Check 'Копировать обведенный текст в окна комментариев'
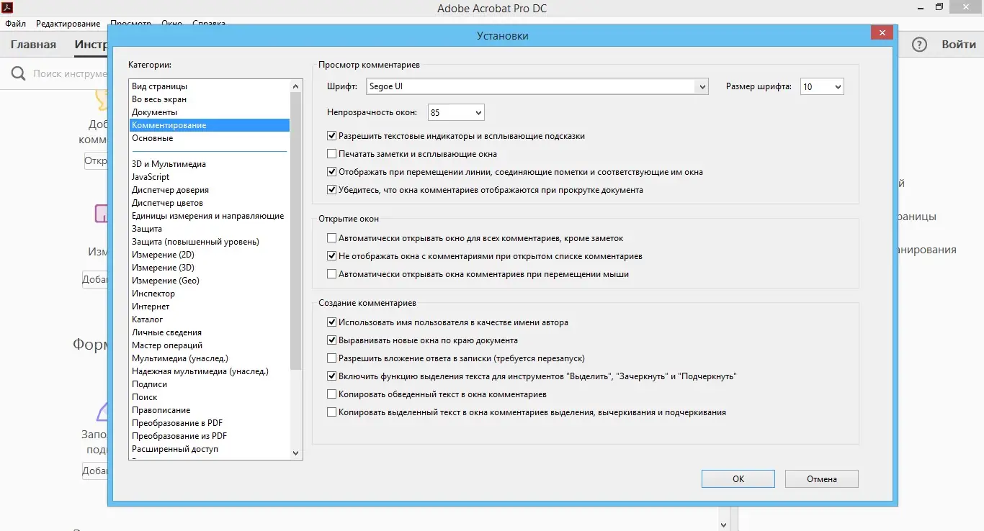The height and width of the screenshot is (531, 984). coord(332,394)
